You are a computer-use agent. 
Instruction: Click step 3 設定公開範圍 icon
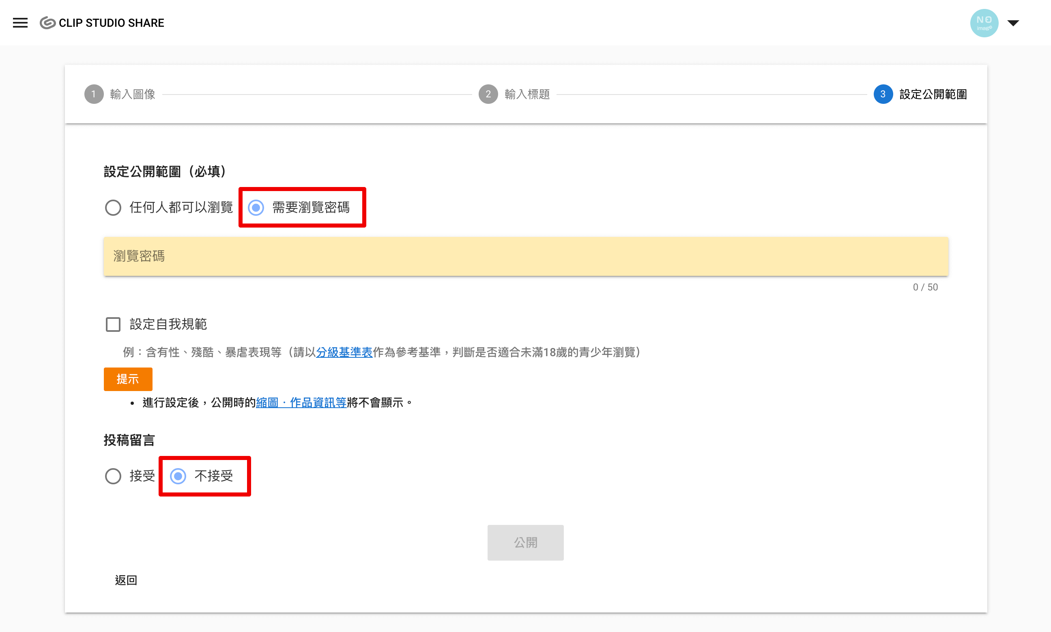pos(883,94)
